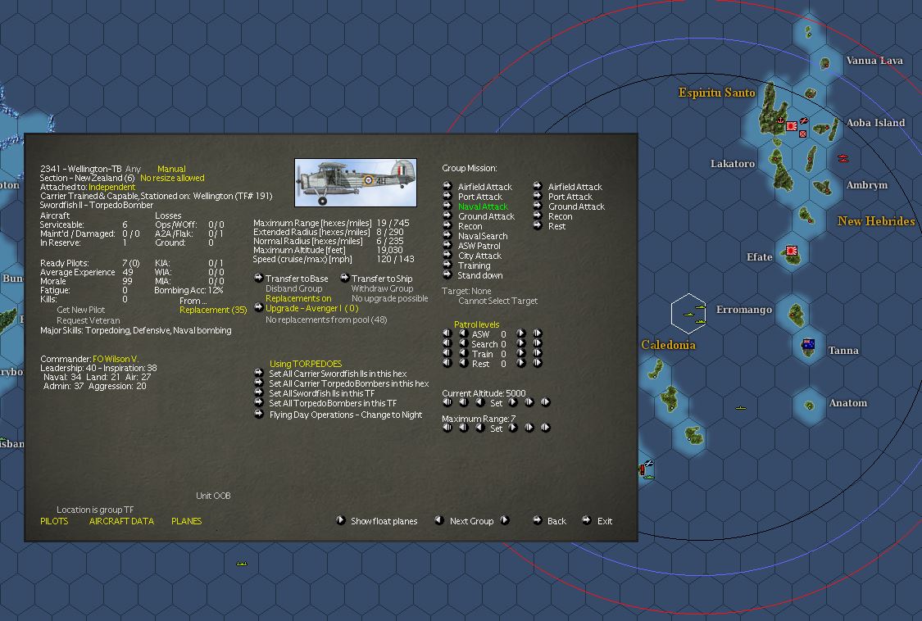Click the arrow icon next to Back
This screenshot has height=621, width=922.
coord(537,520)
